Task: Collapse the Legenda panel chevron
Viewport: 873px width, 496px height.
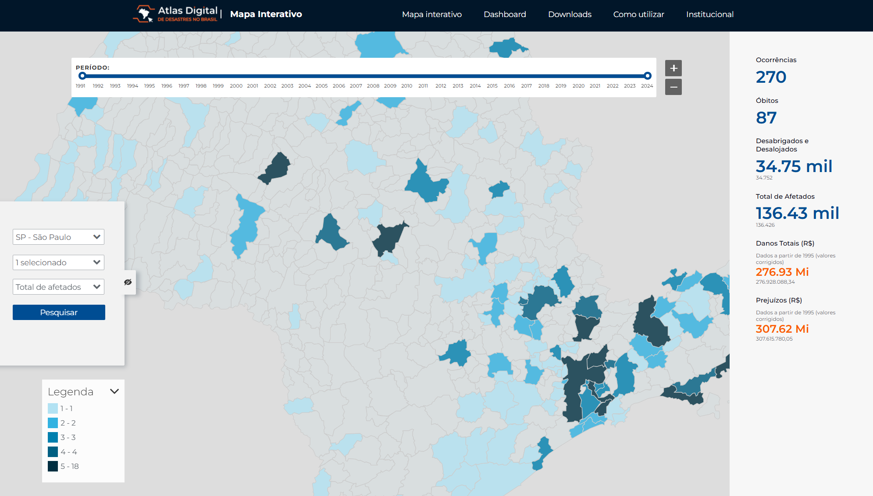Action: [114, 391]
